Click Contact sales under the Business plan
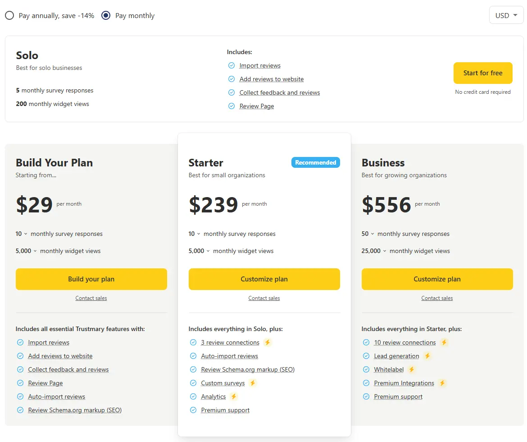 click(437, 298)
